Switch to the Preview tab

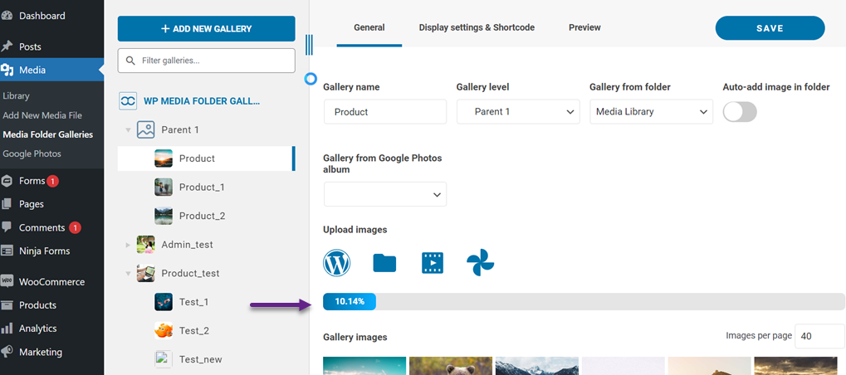pos(584,27)
